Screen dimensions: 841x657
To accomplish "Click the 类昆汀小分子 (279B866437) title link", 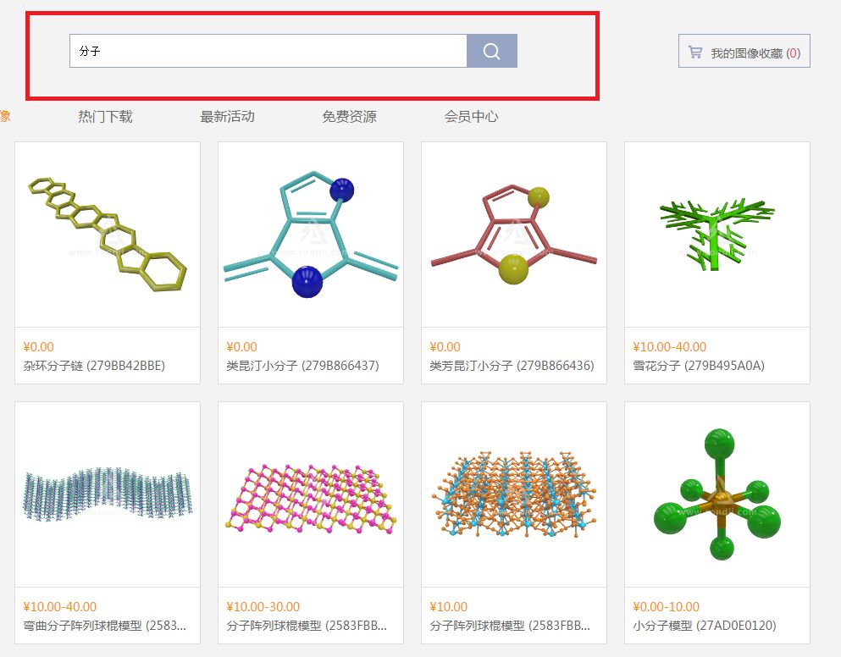I will [302, 366].
